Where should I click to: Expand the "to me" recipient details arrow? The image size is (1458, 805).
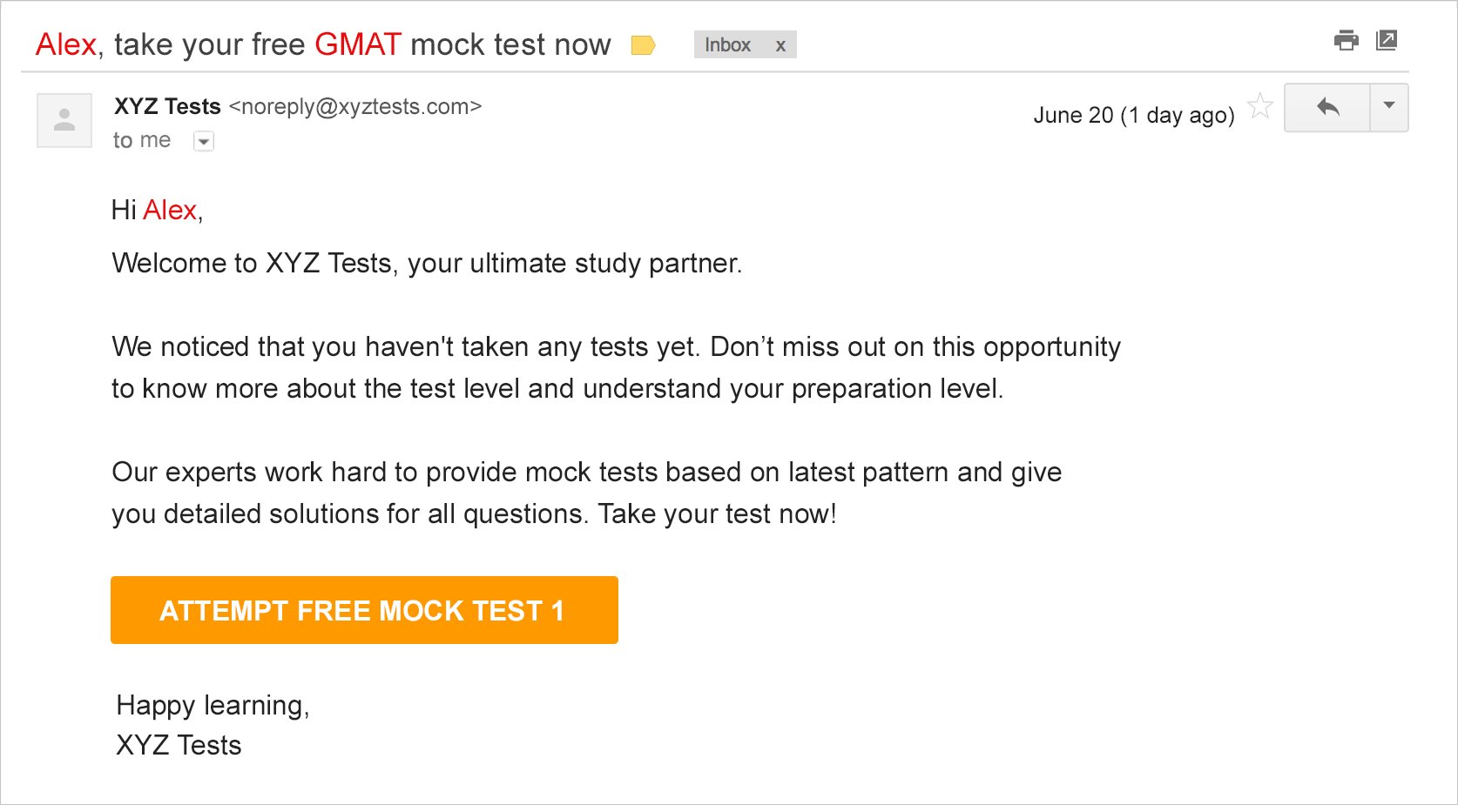pos(204,141)
